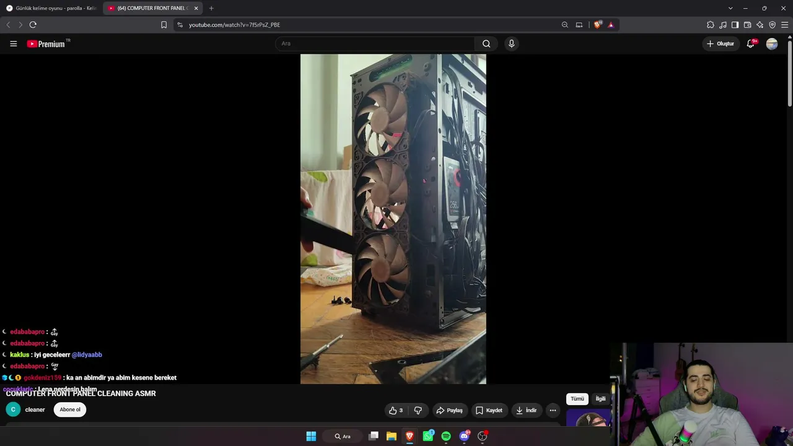Click the YouTube search magnifier button
This screenshot has width=793, height=446.
[x=486, y=43]
